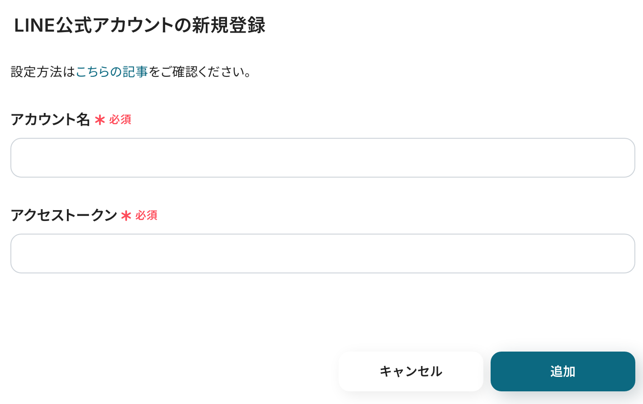Image resolution: width=643 pixels, height=404 pixels.
Task: Select the 必須 badge next to アクセストークン
Action: (147, 216)
